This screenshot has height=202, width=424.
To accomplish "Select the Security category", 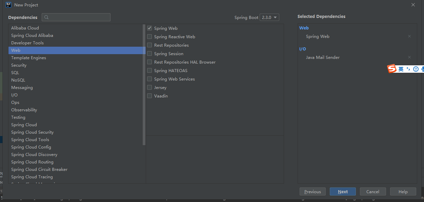I will [76, 65].
